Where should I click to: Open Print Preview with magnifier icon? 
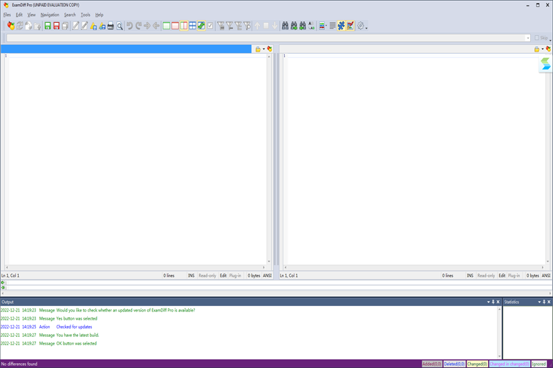(119, 26)
